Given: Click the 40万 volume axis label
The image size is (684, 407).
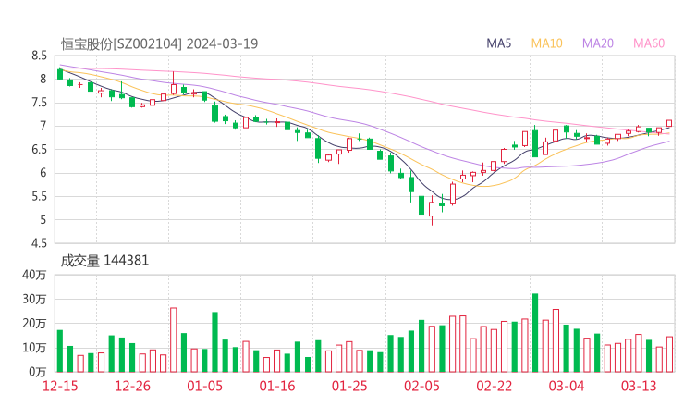Looking at the screenshot, I should (34, 275).
